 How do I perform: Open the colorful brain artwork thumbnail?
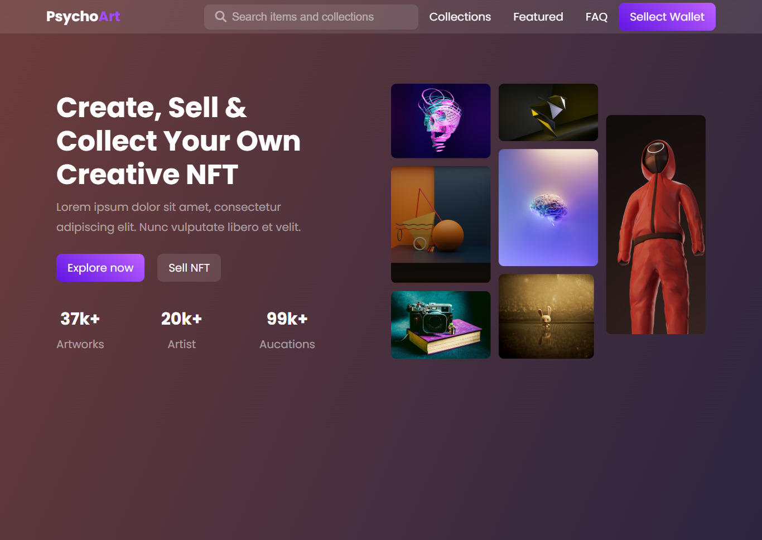click(548, 208)
